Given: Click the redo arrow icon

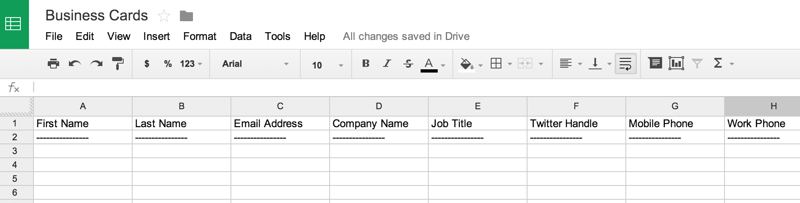Looking at the screenshot, I should tap(96, 64).
